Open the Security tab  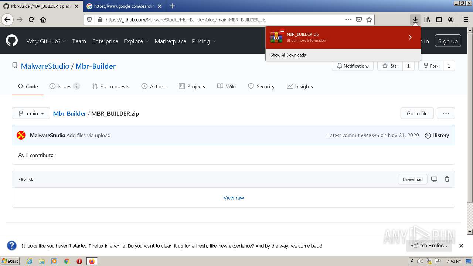coord(261,86)
